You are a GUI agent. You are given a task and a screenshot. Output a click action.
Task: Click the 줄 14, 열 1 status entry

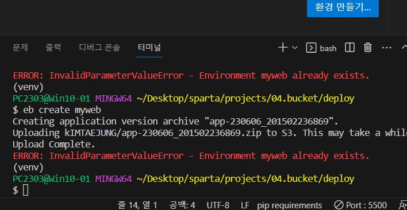coord(137,205)
